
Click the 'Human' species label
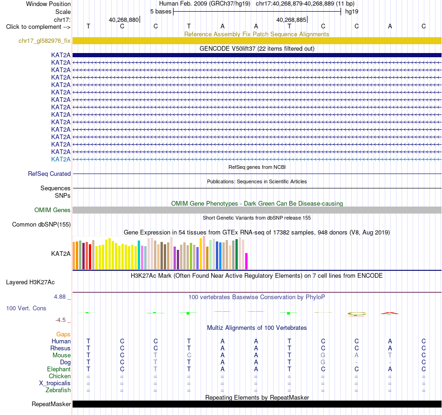(61, 341)
